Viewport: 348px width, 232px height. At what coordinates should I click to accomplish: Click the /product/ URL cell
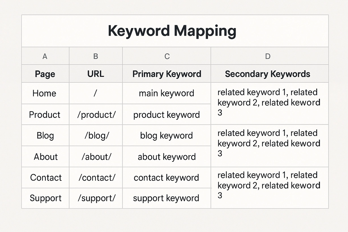pyautogui.click(x=95, y=114)
